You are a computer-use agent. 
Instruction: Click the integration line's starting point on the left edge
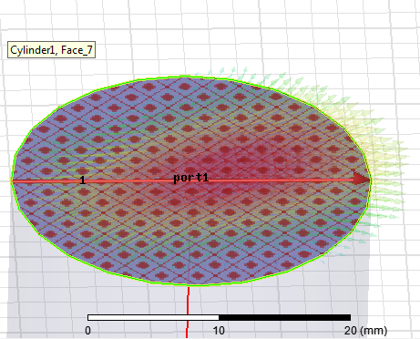[13, 181]
